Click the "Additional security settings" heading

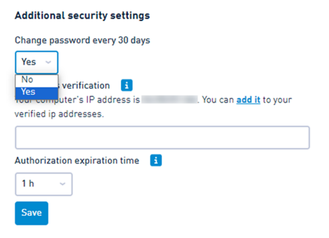click(82, 16)
